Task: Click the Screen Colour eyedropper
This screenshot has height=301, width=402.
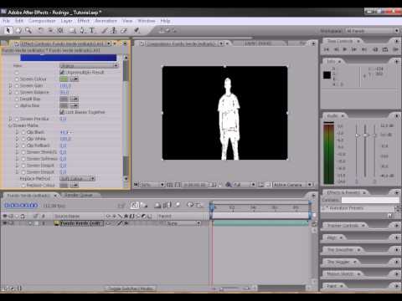Action: 75,79
